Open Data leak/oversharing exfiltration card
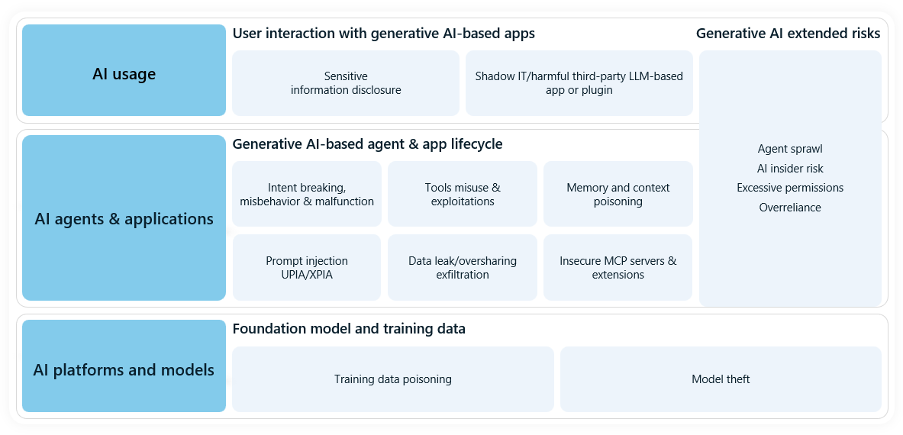 (463, 268)
